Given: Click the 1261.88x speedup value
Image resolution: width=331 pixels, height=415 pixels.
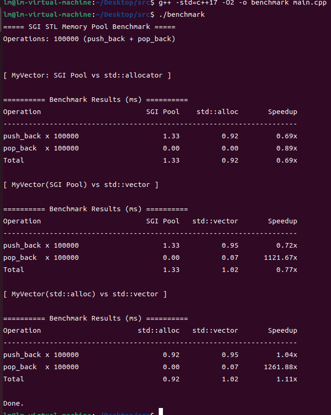Looking at the screenshot, I should tap(281, 367).
